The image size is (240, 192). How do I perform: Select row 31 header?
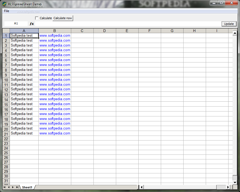tap(6, 181)
